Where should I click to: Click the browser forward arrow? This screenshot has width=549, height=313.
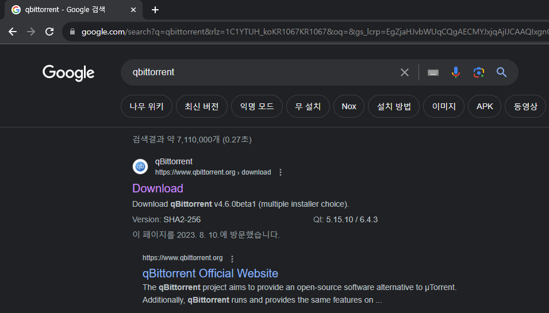pyautogui.click(x=31, y=32)
